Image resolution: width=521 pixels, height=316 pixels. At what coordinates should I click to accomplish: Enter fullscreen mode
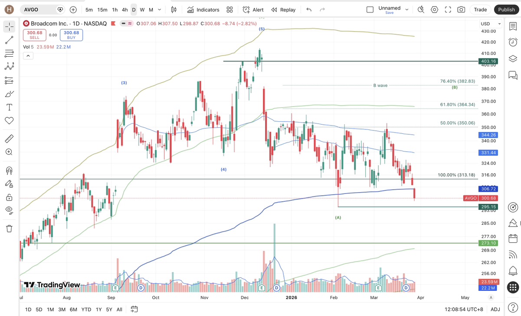(x=448, y=10)
